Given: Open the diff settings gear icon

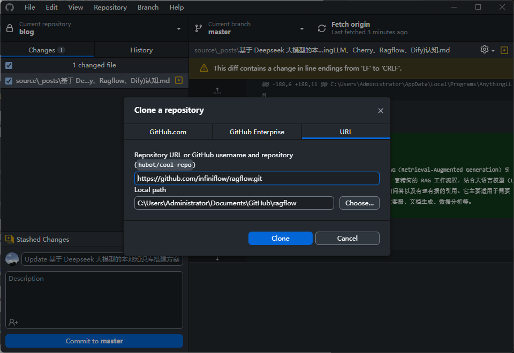Looking at the screenshot, I should 484,49.
